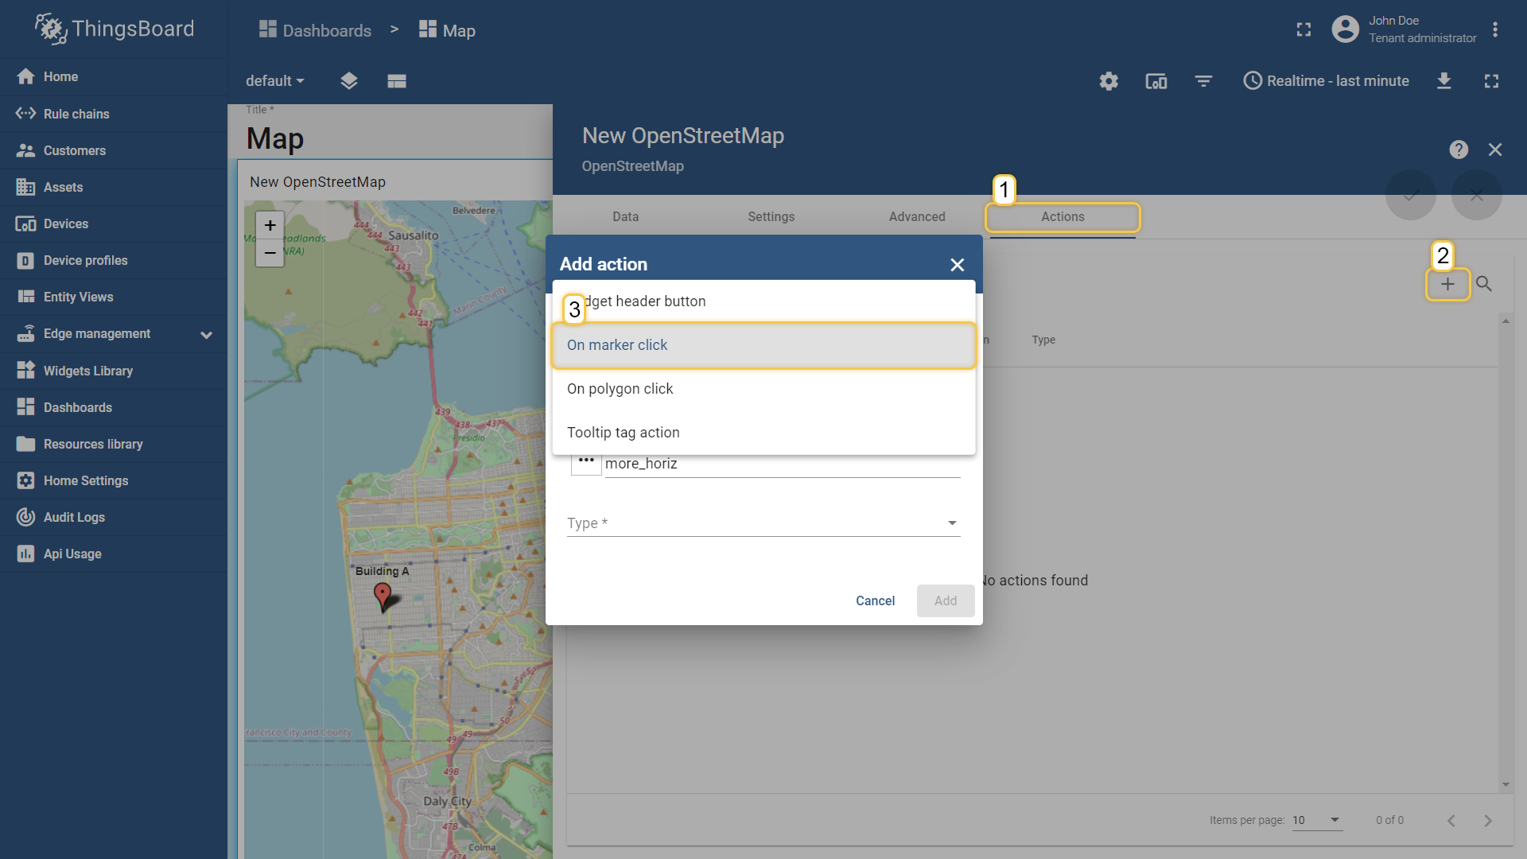Open Dashboards in sidebar
The height and width of the screenshot is (859, 1527).
[113, 407]
